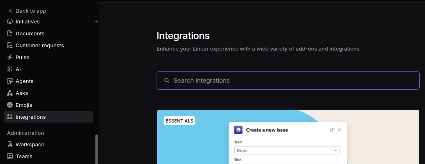
Task: Click the Initiatives sidebar icon
Action: coord(10,22)
